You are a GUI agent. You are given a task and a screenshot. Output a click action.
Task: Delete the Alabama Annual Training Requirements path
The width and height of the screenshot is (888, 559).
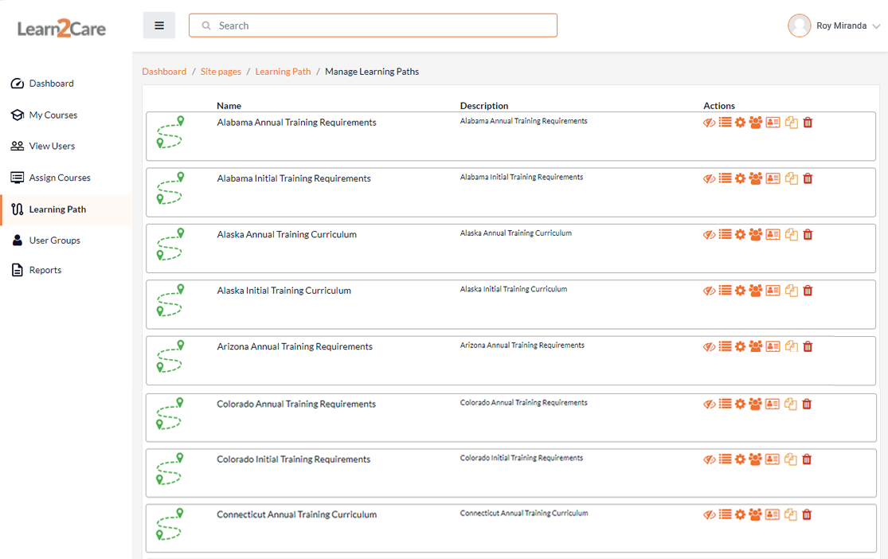click(808, 123)
